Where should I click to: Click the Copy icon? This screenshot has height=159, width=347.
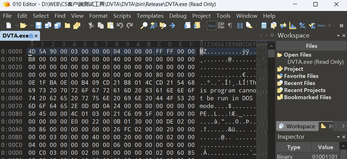coord(101,25)
